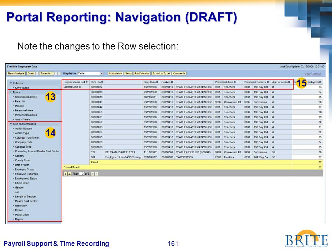Image resolution: width=332 pixels, height=249 pixels.
Task: Select Country characteristic
Action: (20, 156)
